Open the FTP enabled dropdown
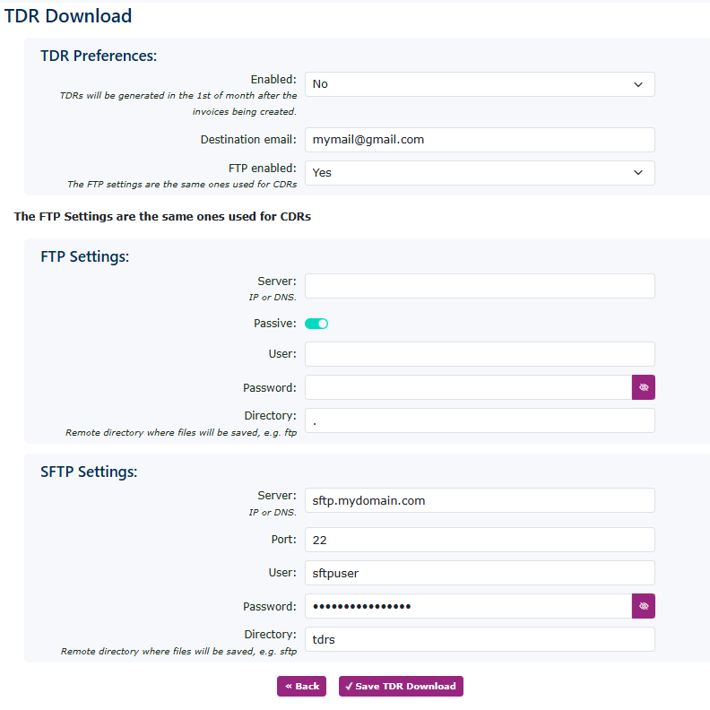710x710 pixels. [x=479, y=172]
